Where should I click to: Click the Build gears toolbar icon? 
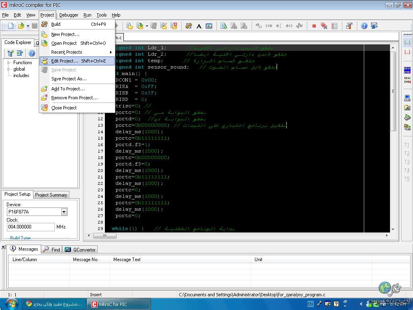click(189, 25)
